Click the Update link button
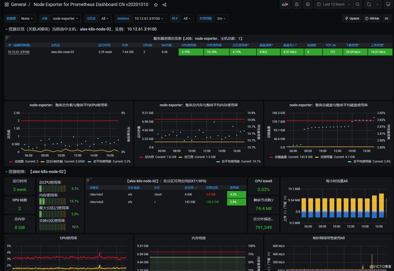 (352, 18)
